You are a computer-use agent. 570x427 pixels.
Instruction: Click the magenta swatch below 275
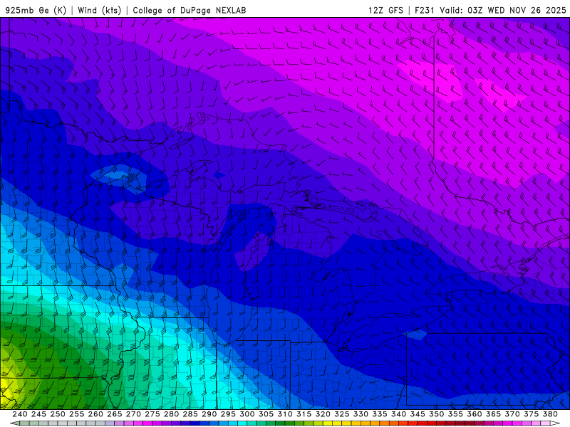(x=157, y=423)
